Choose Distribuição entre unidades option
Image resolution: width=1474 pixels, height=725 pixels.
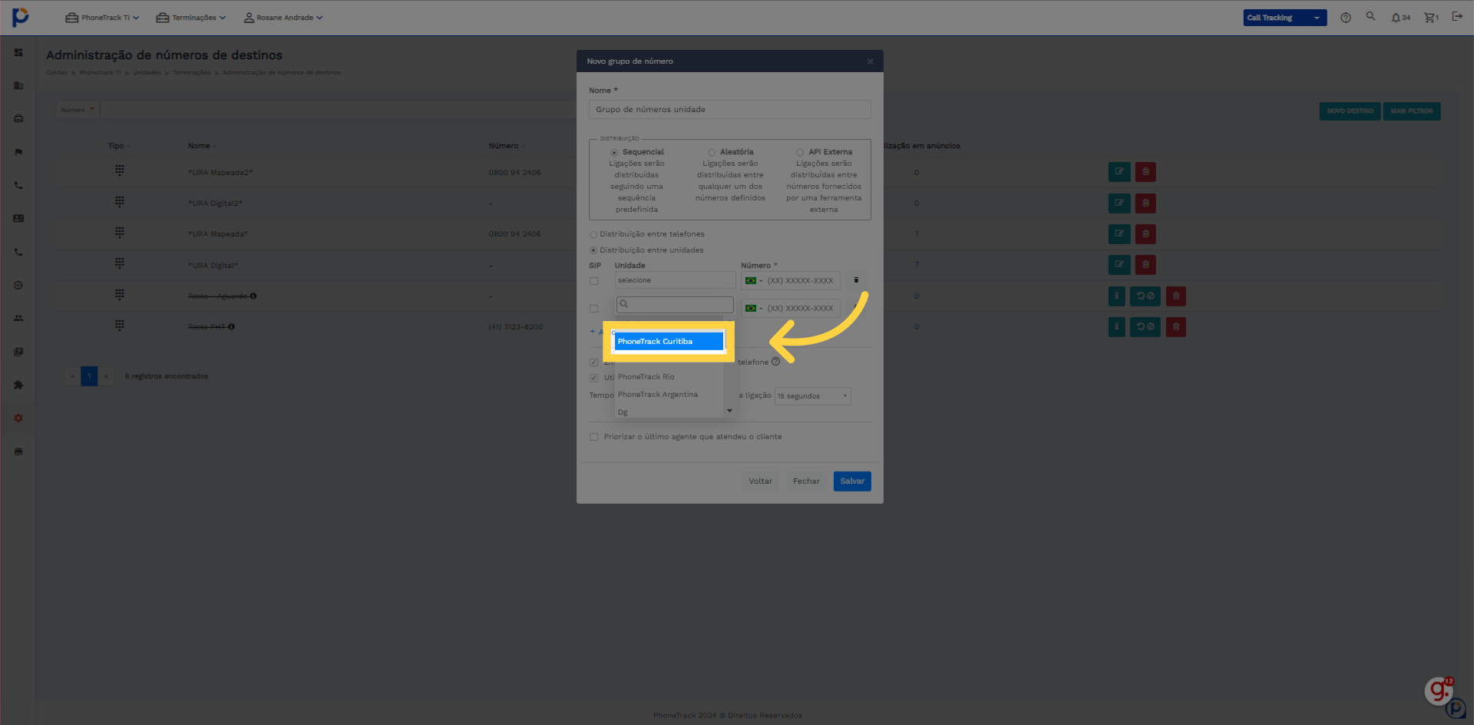click(593, 250)
